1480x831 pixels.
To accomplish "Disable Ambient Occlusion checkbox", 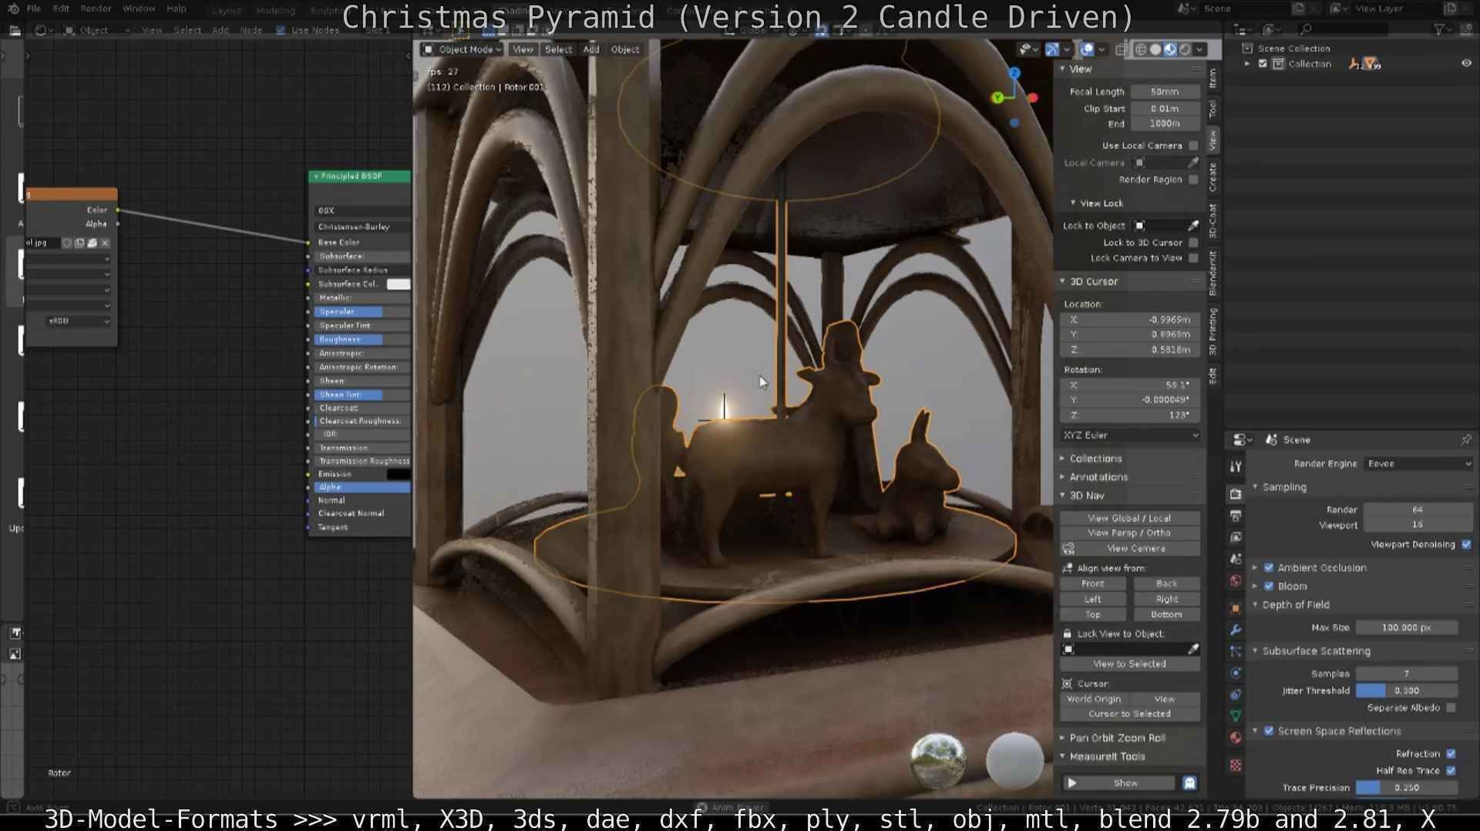I will (1269, 568).
